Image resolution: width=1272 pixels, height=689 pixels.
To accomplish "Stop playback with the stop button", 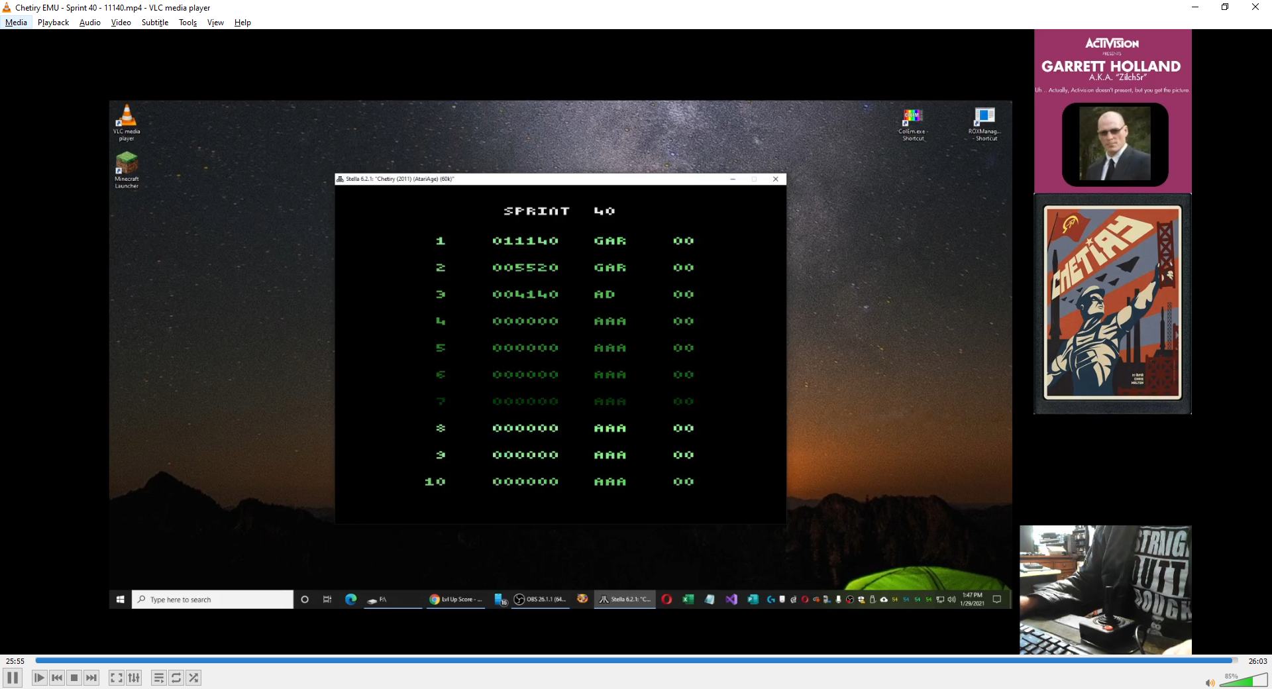I will [x=74, y=678].
